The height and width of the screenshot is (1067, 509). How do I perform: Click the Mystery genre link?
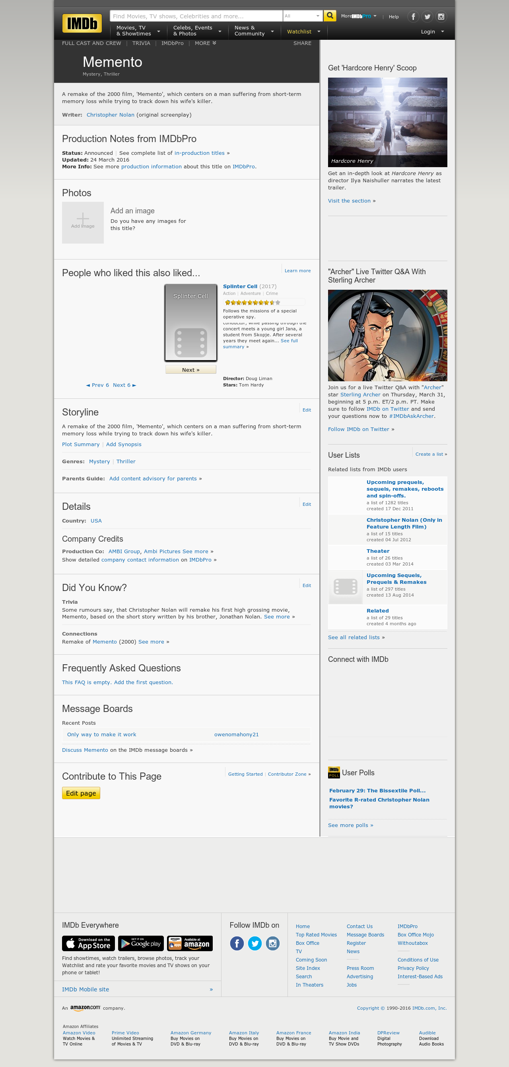(99, 461)
